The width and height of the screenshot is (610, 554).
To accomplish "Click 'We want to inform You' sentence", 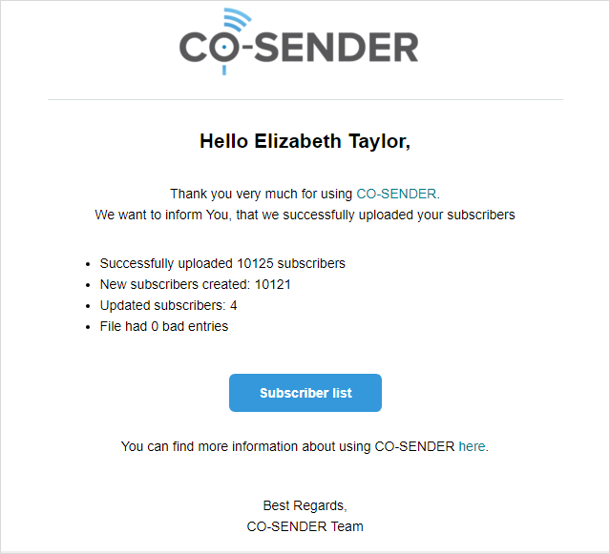I will [305, 215].
